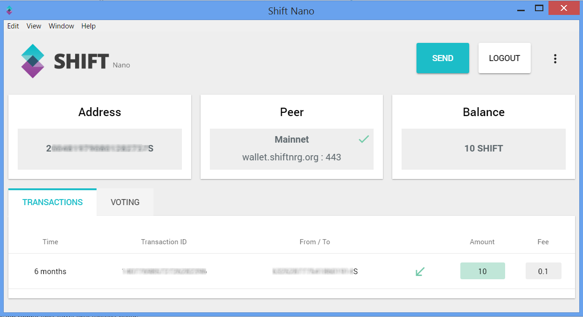Click the blurred transaction ID cell

tap(164, 271)
